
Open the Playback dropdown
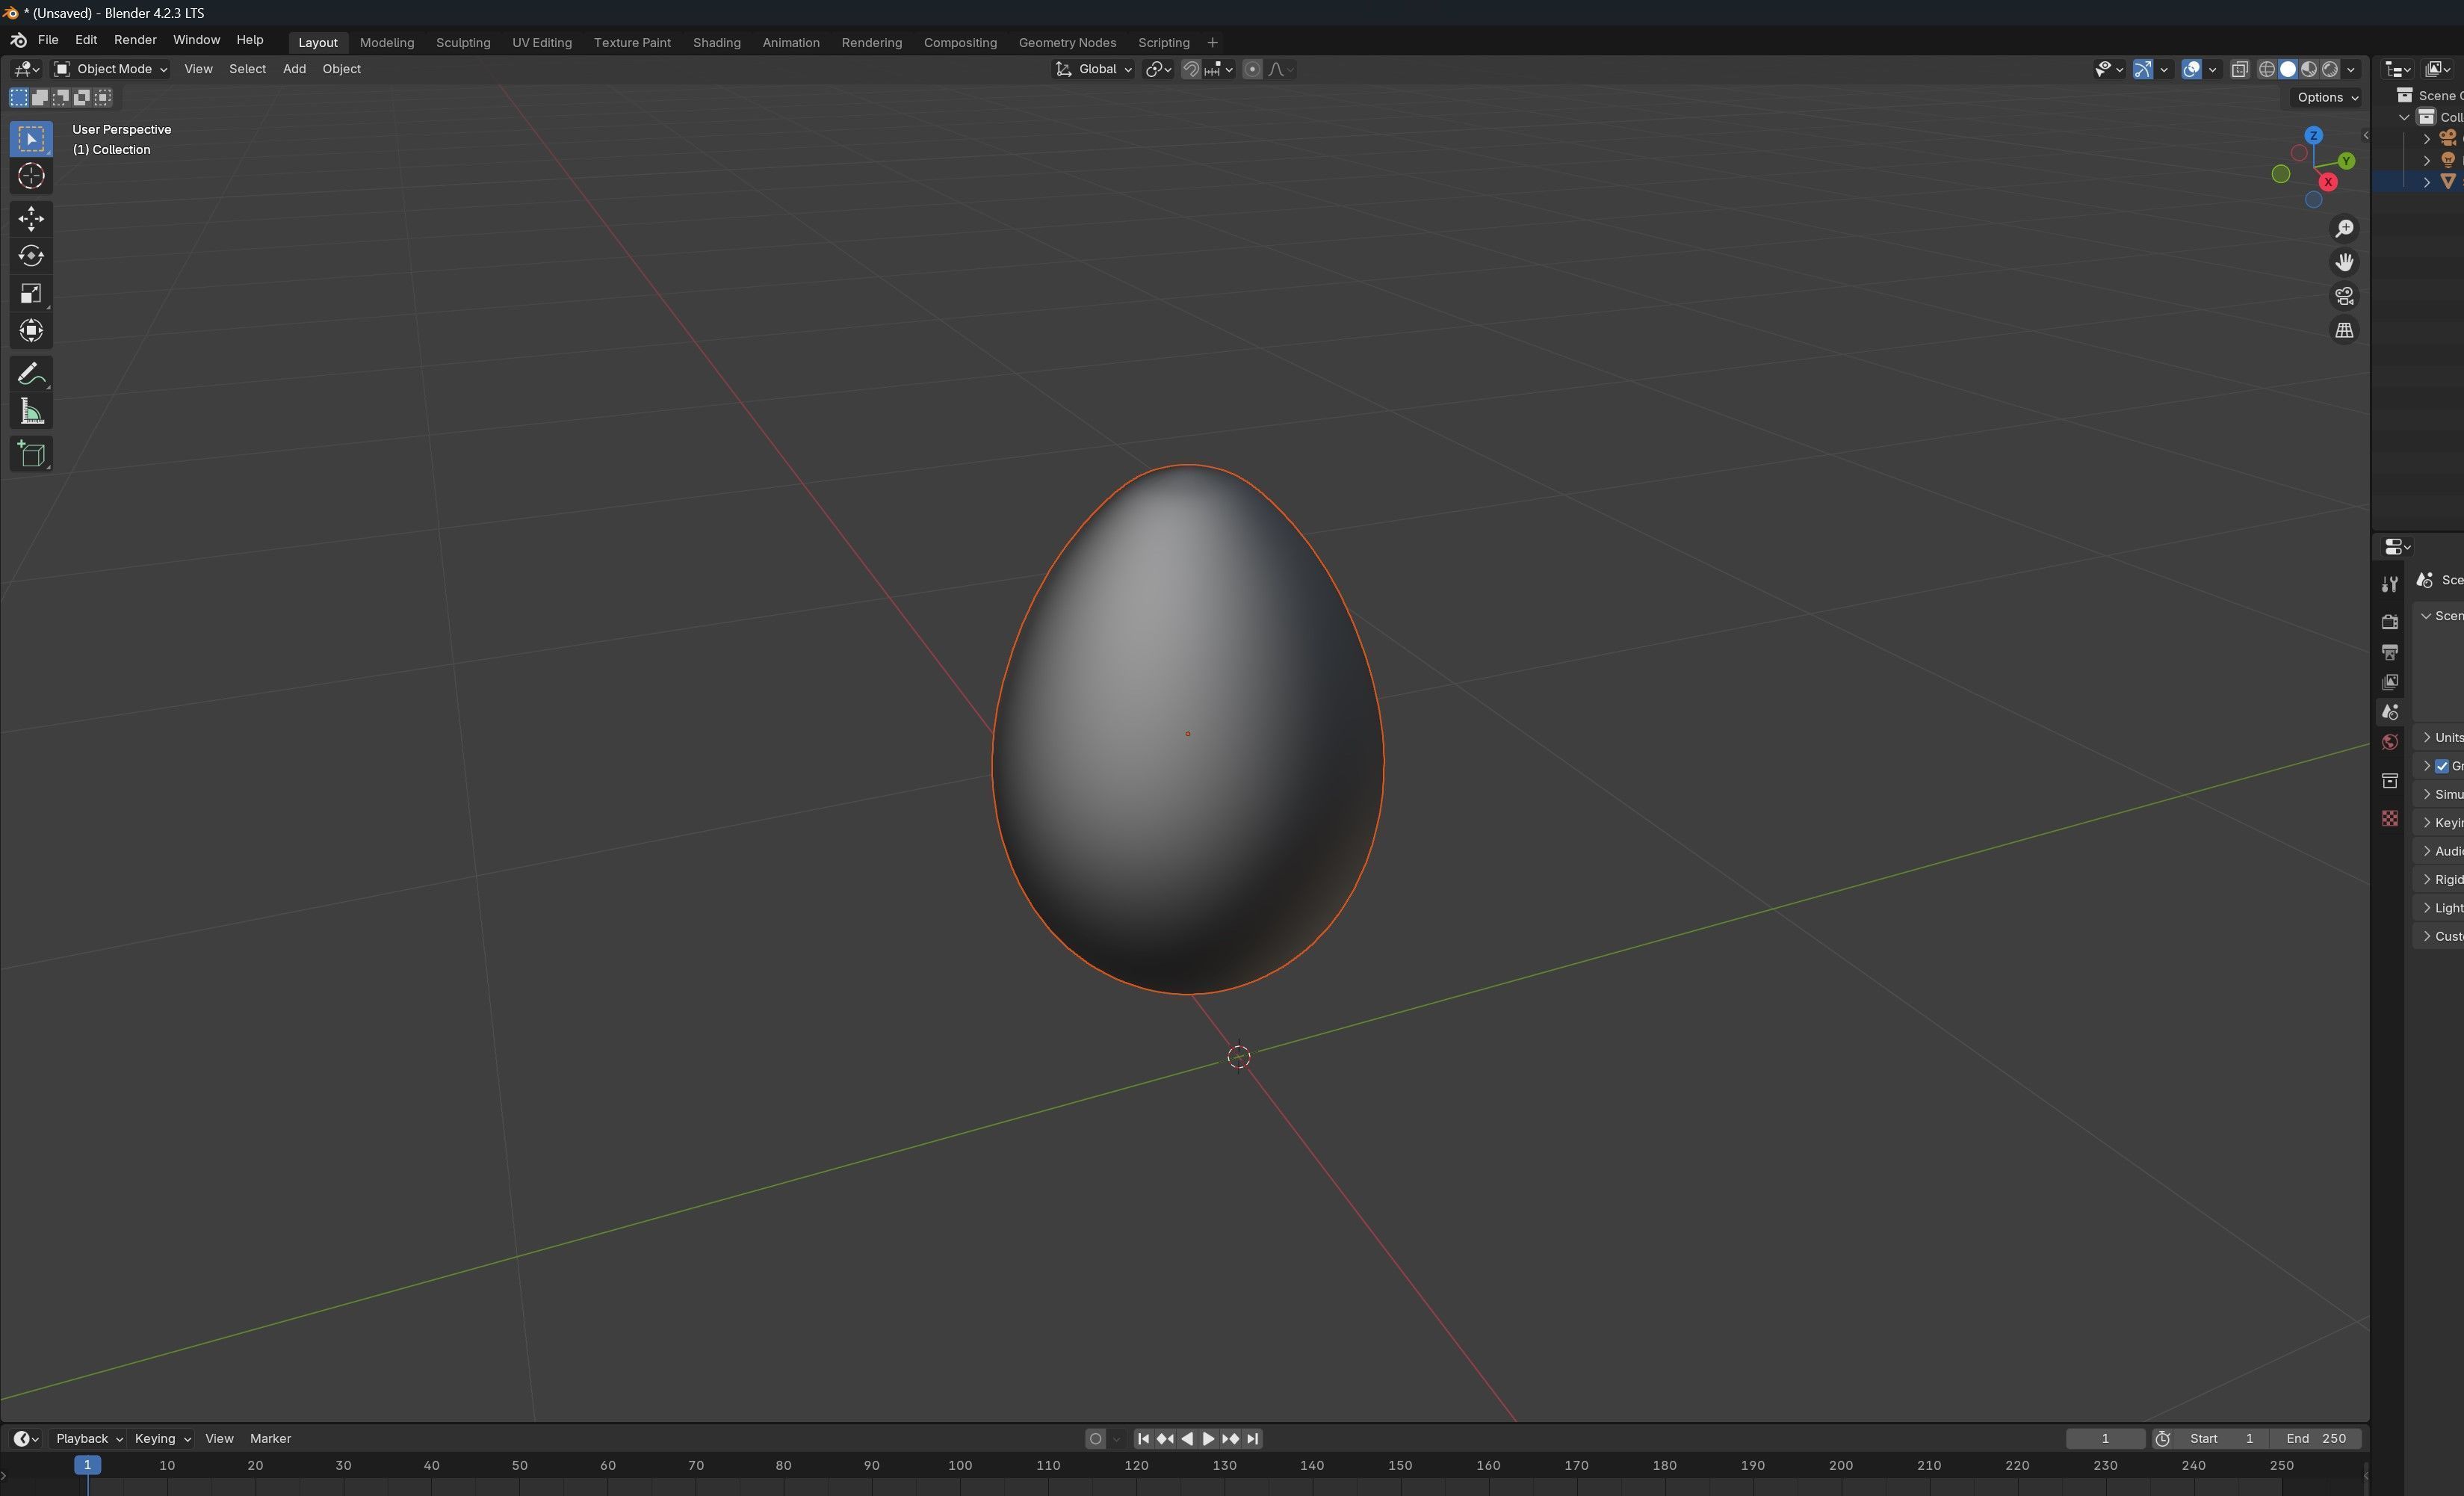click(x=88, y=1439)
